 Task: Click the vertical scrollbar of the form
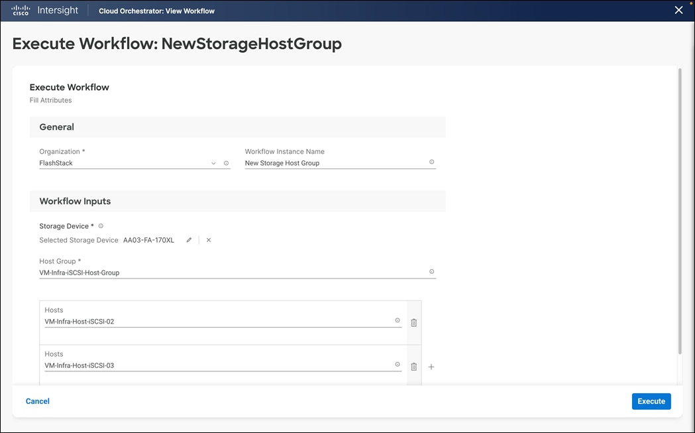[x=679, y=212]
